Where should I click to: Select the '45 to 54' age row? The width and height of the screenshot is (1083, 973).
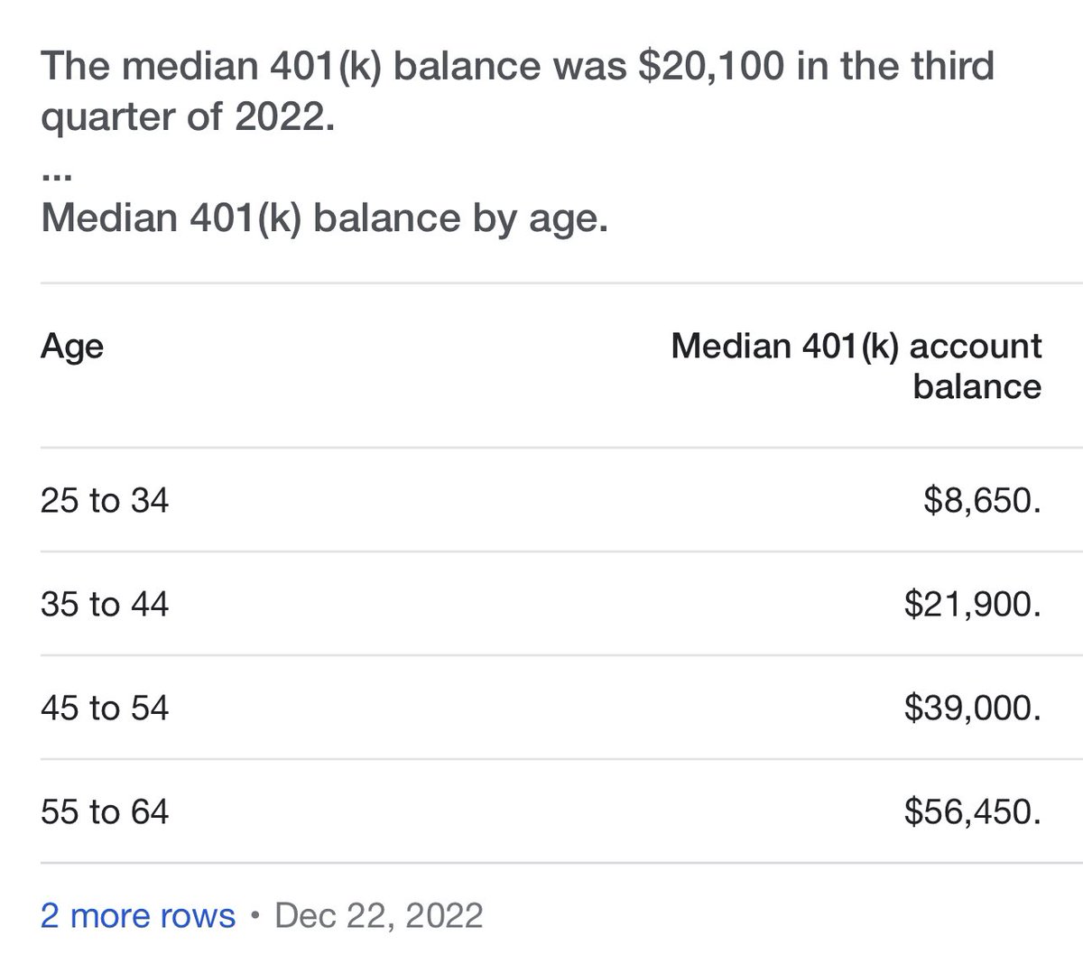tap(105, 708)
